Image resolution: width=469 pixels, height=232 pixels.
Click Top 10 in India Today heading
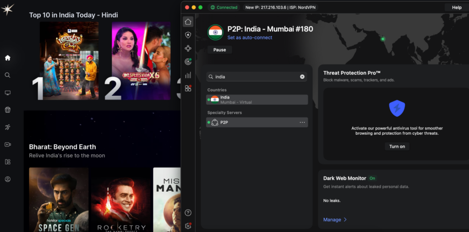pos(74,15)
